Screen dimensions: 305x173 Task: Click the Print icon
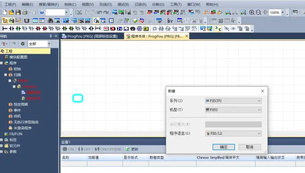(25, 12)
